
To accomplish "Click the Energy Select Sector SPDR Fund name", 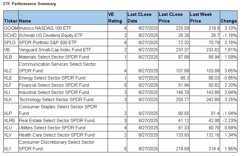I will [x=52, y=78].
